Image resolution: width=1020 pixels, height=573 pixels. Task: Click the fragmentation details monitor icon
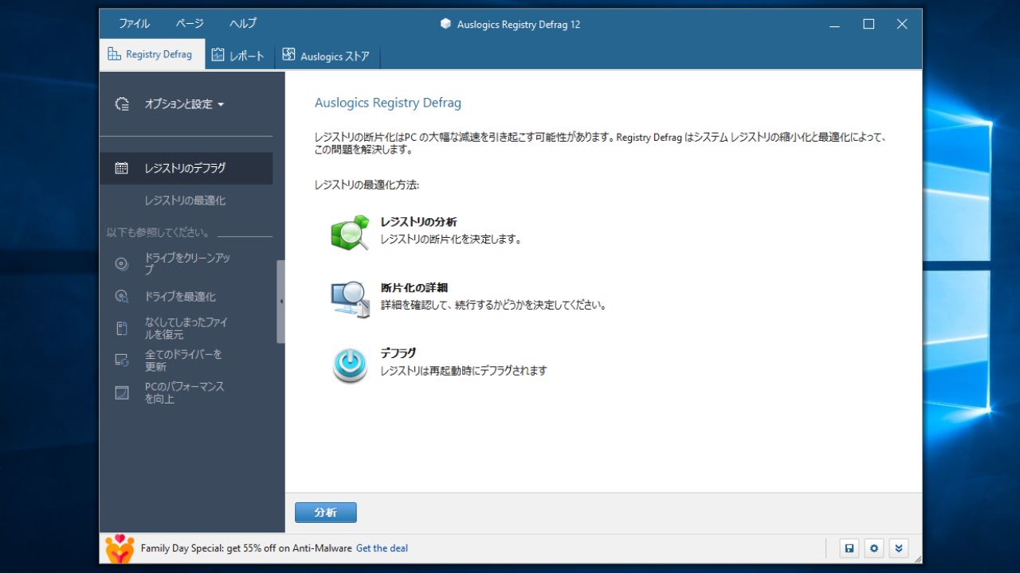350,299
